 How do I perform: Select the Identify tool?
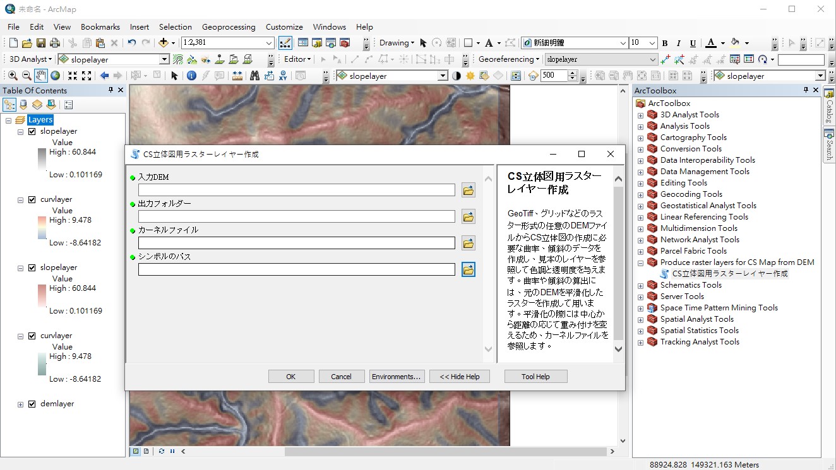(x=191, y=76)
